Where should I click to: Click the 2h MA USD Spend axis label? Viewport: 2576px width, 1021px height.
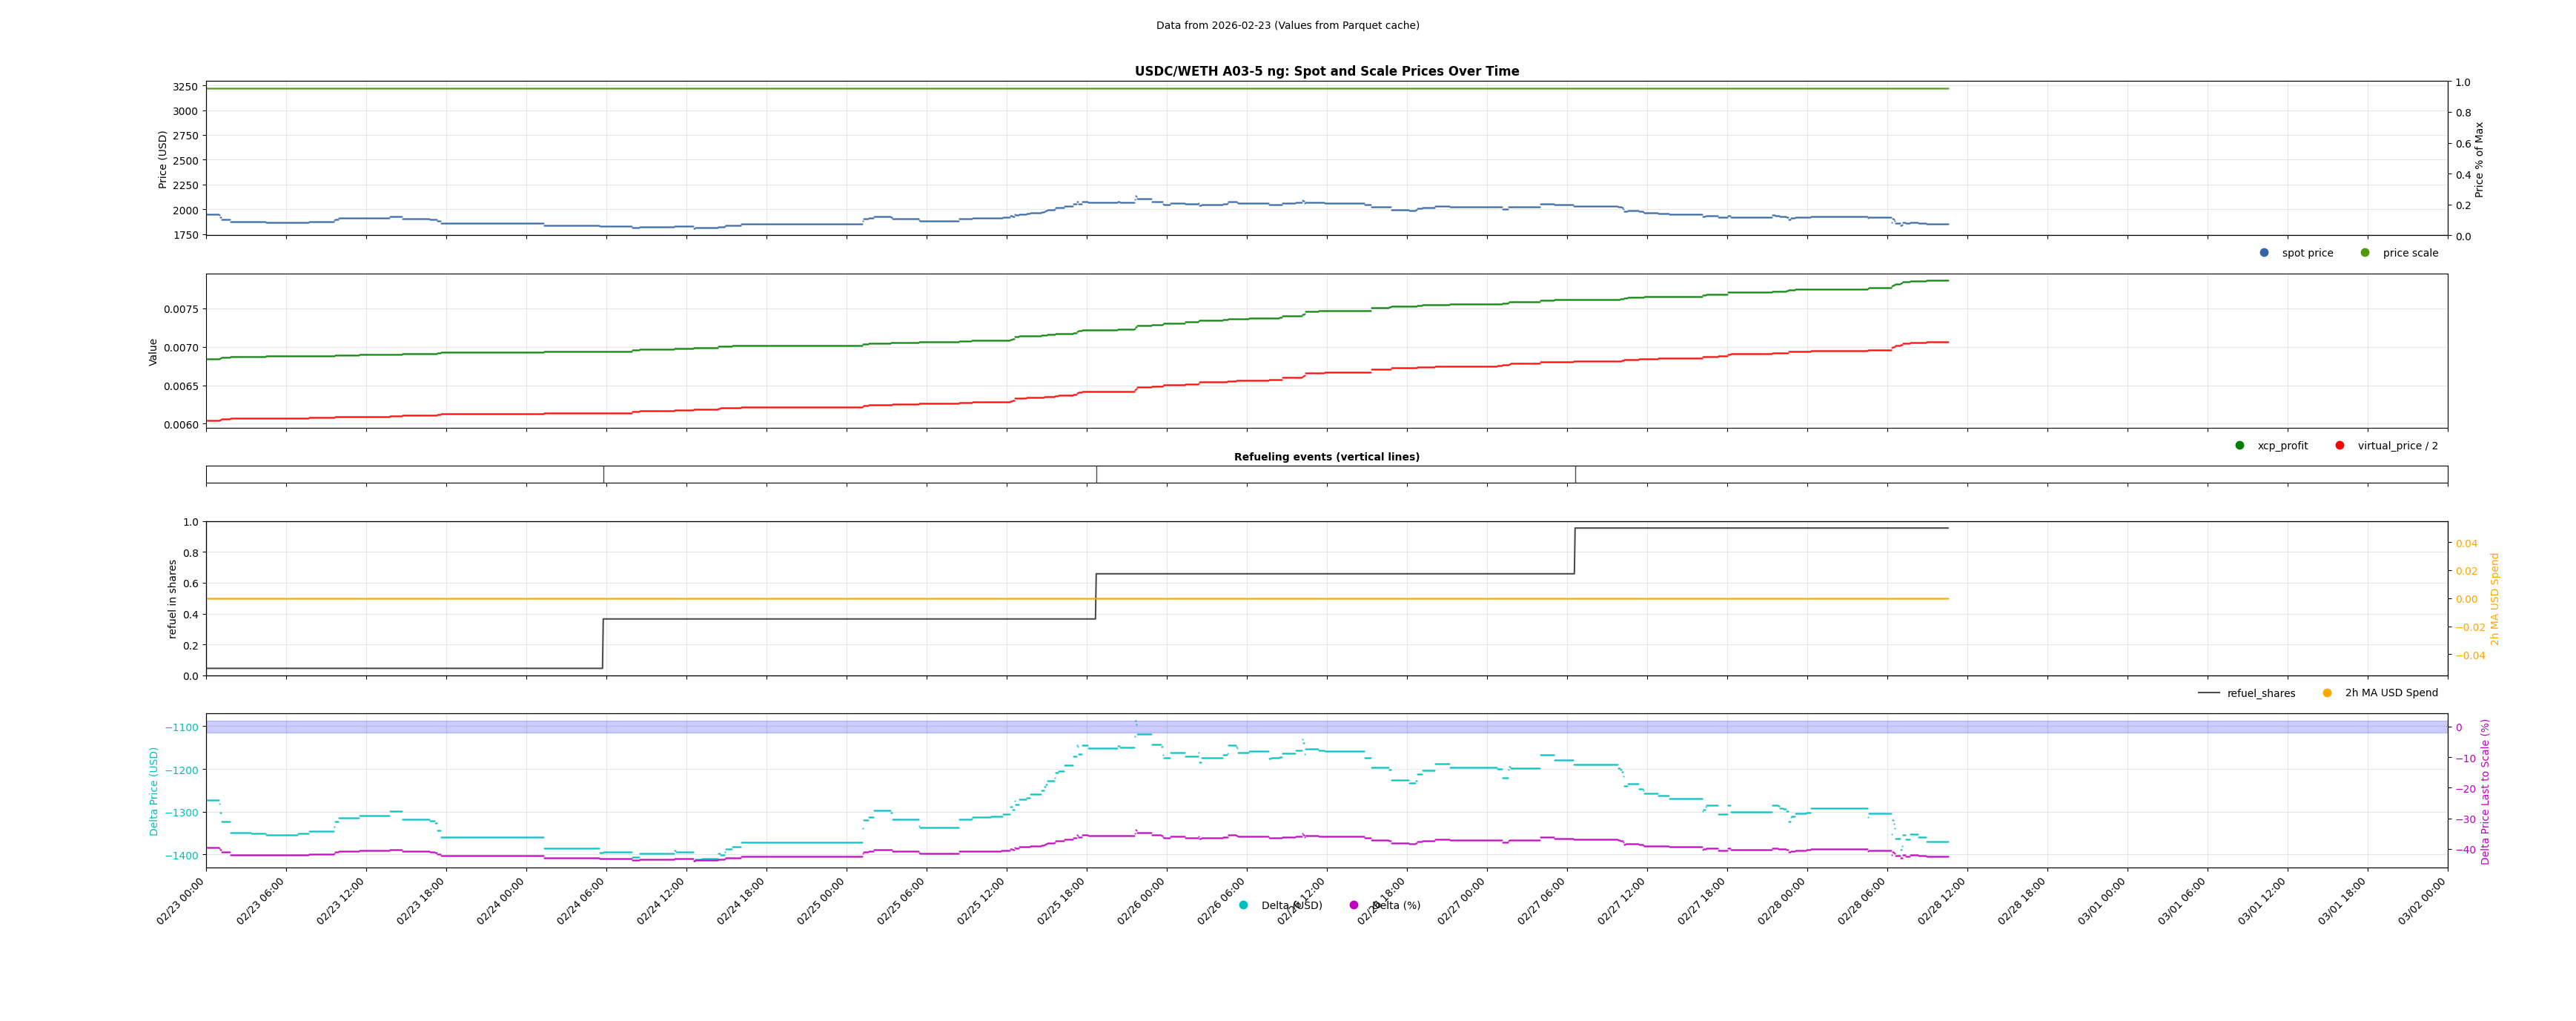click(2494, 599)
